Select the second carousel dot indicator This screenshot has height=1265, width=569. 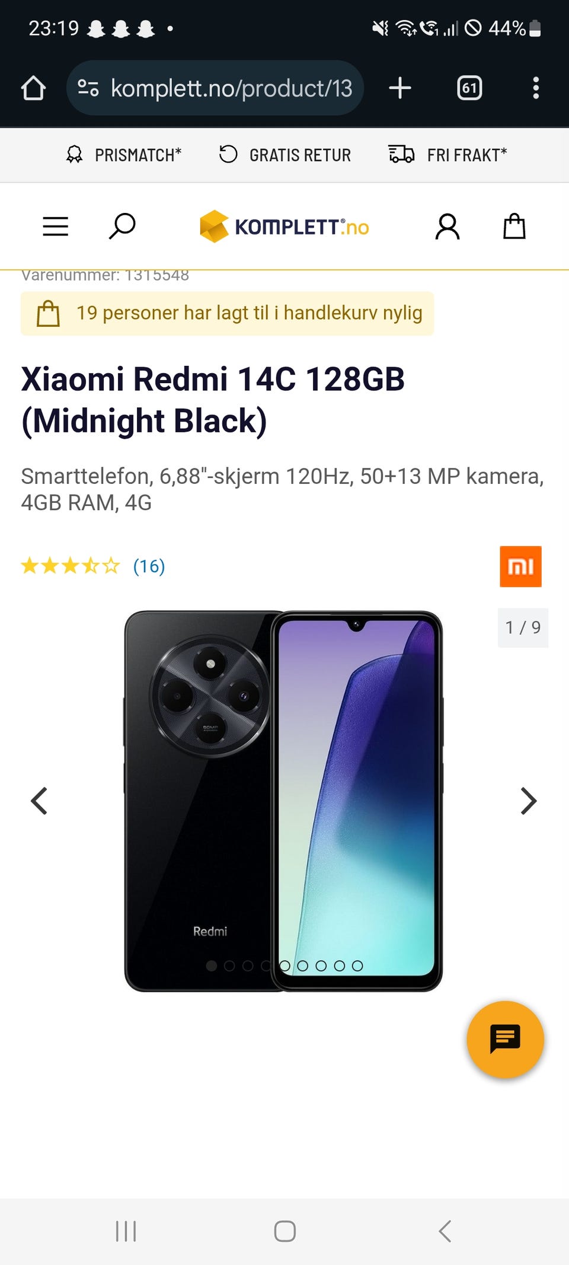coord(229,966)
